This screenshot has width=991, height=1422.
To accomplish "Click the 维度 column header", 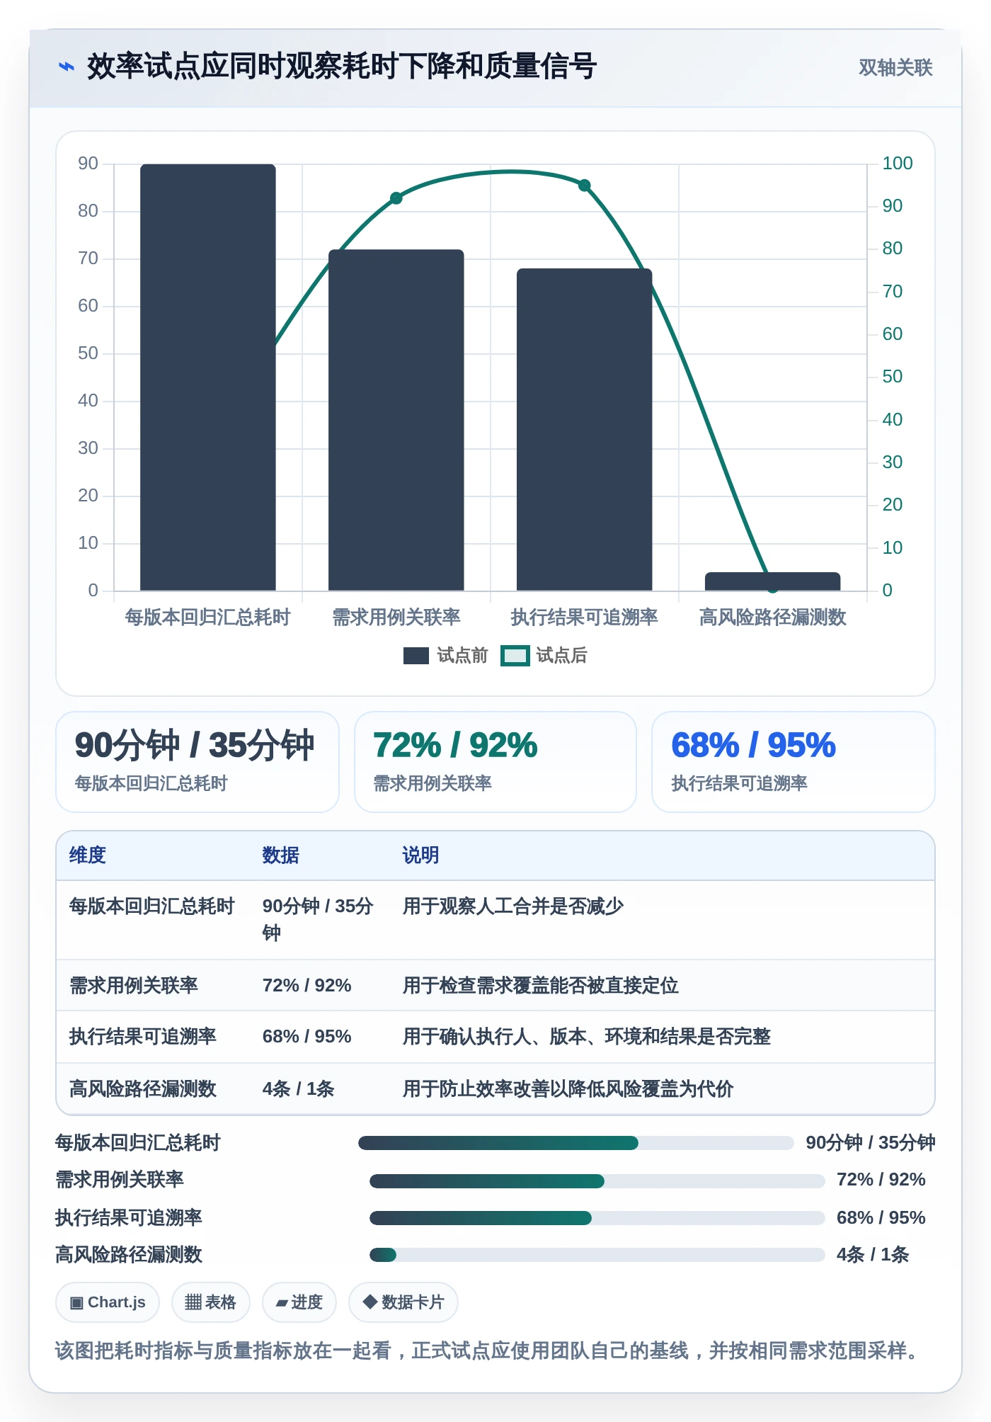I will 88,855.
